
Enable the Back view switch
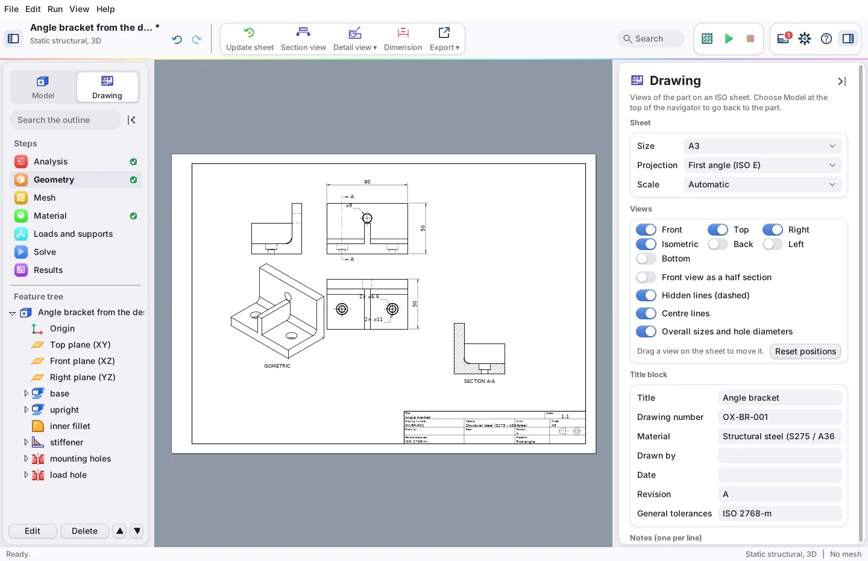718,244
